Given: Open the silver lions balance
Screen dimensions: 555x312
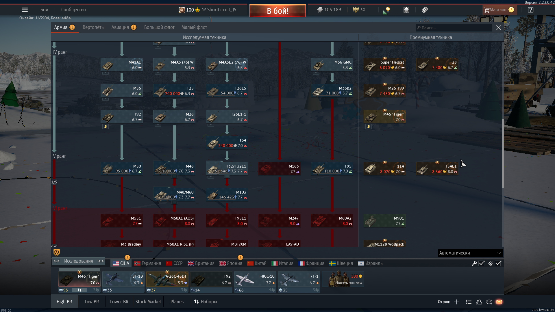Looking at the screenshot, I should (x=329, y=10).
